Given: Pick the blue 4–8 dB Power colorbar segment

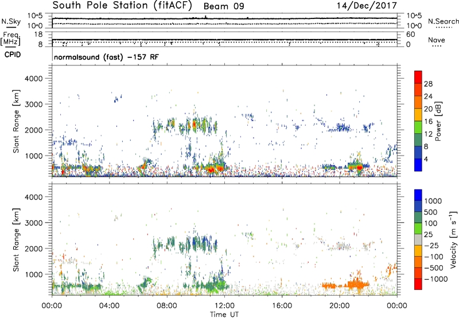Looking at the screenshot, I should click(x=418, y=152).
